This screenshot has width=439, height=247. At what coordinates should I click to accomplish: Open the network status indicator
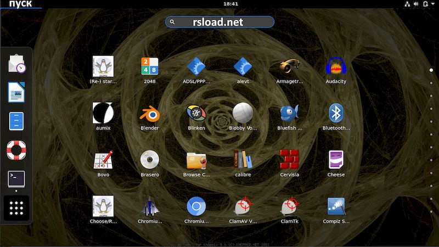tap(407, 4)
